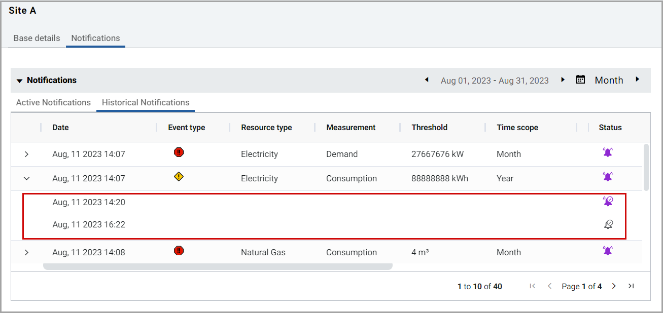Open the Active Notifications tab
Screen dimensions: 663x313
tap(53, 102)
